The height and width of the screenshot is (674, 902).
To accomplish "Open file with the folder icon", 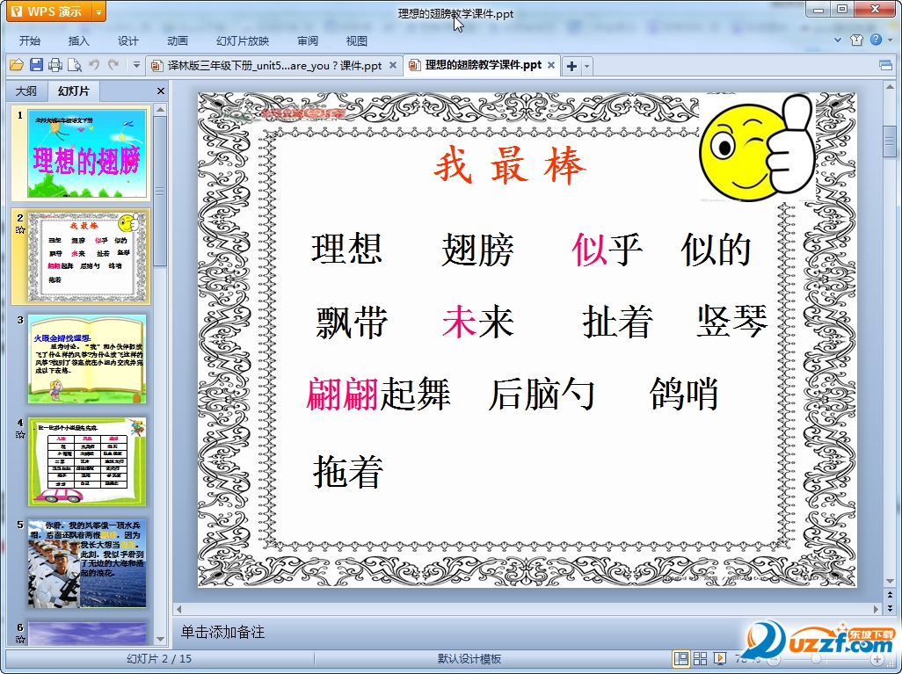I will tap(17, 65).
